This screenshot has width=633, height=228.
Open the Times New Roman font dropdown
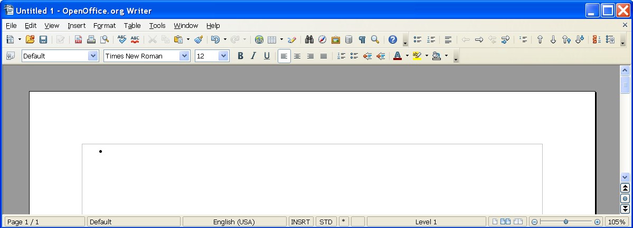(x=184, y=56)
